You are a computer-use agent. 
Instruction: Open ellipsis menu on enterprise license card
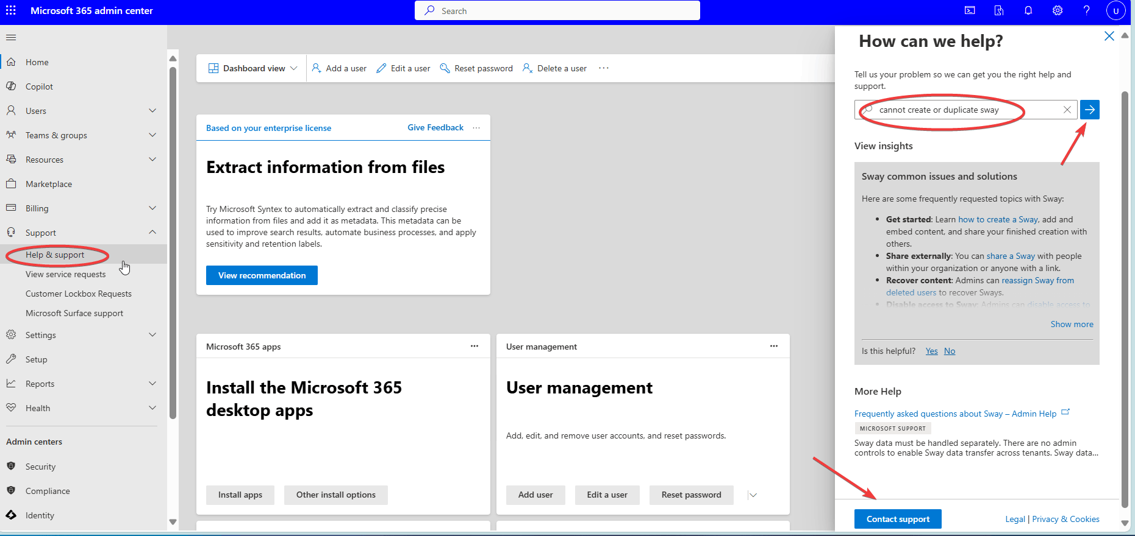pos(476,128)
